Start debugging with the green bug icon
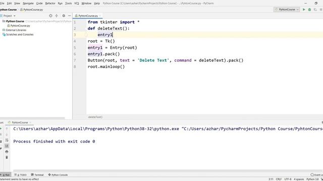The height and width of the screenshot is (181, 323). tap(309, 10)
